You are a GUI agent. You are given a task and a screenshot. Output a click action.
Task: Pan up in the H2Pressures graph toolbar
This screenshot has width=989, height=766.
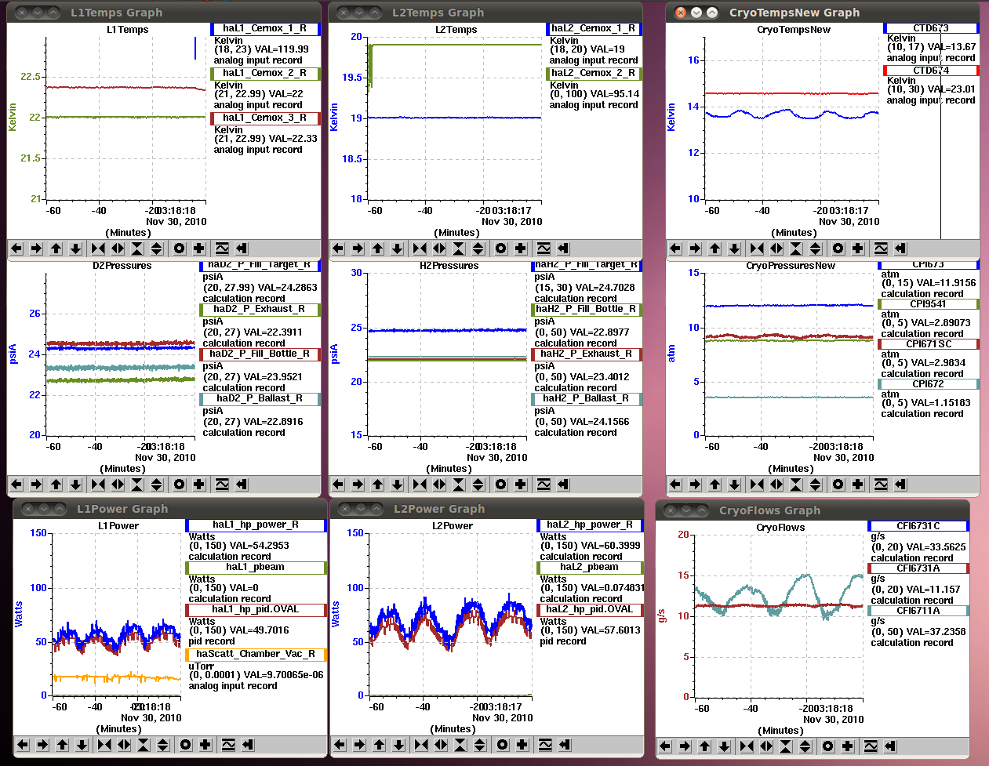377,485
